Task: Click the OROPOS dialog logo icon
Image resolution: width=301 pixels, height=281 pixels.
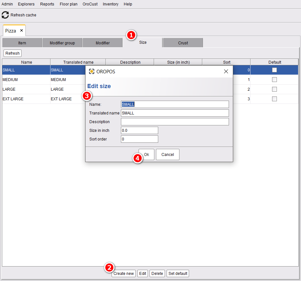Action: tap(92, 72)
